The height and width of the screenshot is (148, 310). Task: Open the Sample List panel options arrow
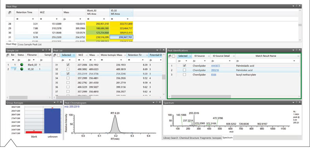coord(43,51)
